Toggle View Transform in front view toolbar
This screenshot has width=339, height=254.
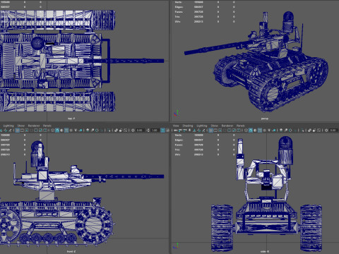tap(162, 131)
